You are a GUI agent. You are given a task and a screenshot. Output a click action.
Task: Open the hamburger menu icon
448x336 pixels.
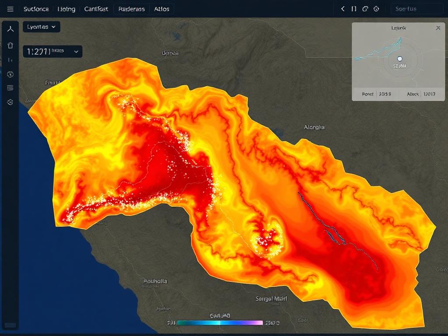point(10,9)
